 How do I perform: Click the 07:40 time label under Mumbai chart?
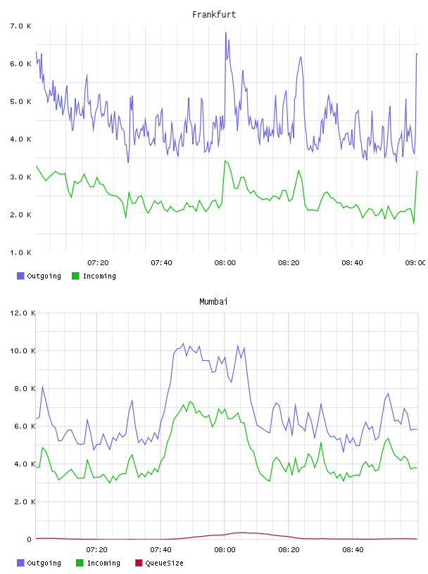tap(160, 550)
